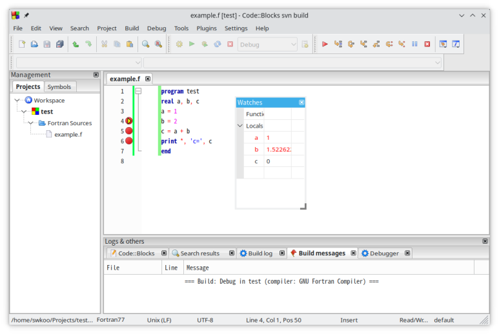Stop the debugger with red square
499x334 pixels.
(x=427, y=44)
